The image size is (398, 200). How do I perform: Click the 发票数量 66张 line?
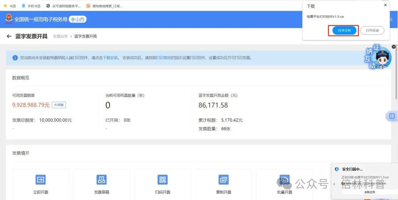pos(214,129)
